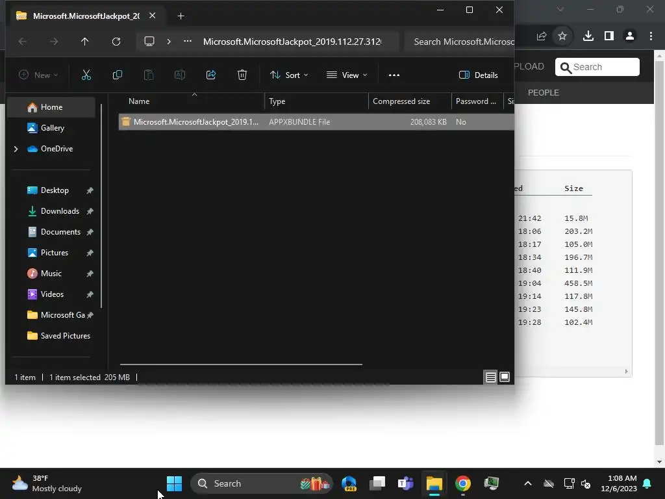Open the PEOPLE tab in Chrome page
This screenshot has height=499, width=665.
(544, 93)
